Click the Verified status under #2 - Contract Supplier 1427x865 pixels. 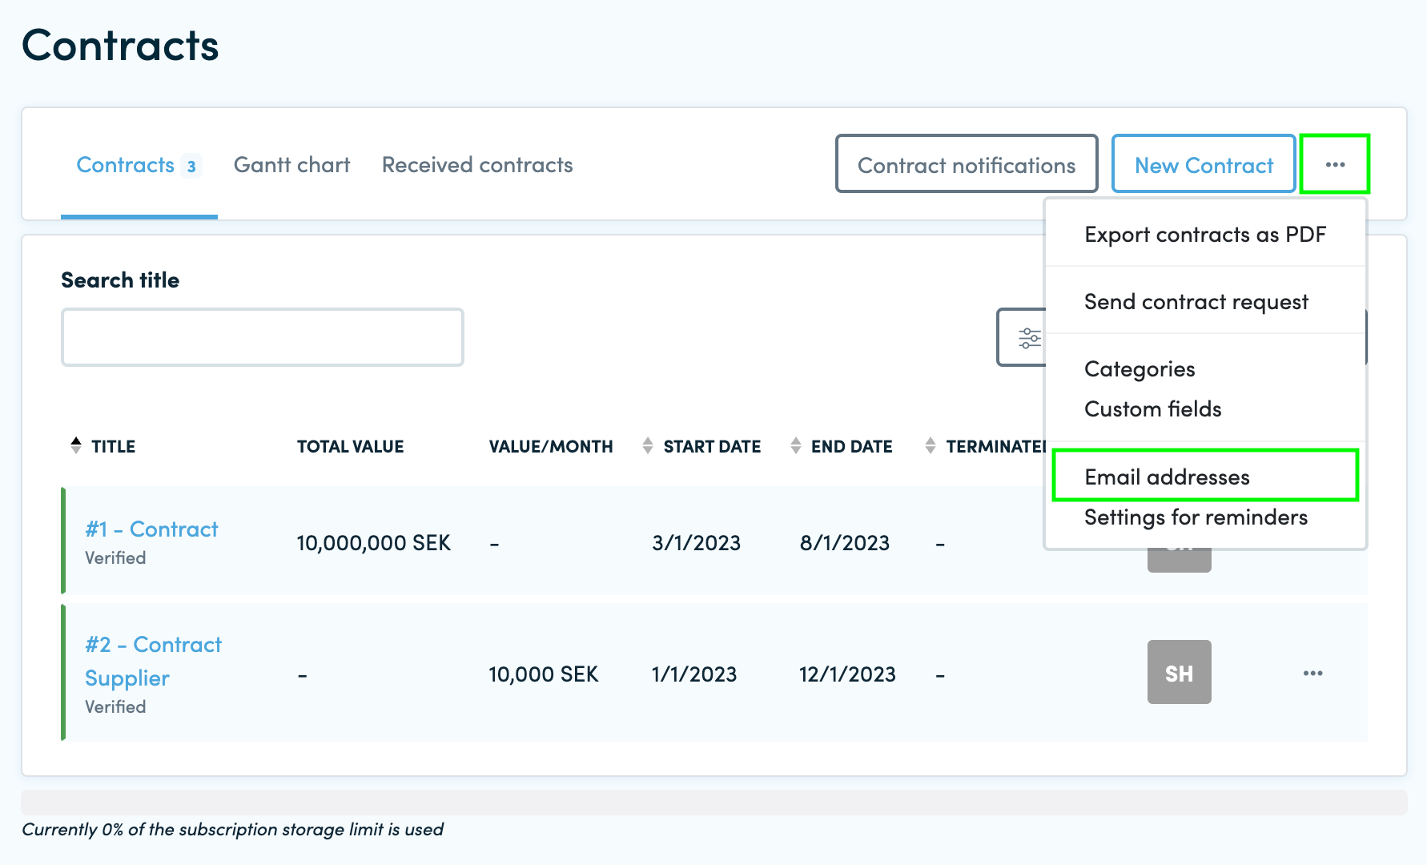point(115,707)
